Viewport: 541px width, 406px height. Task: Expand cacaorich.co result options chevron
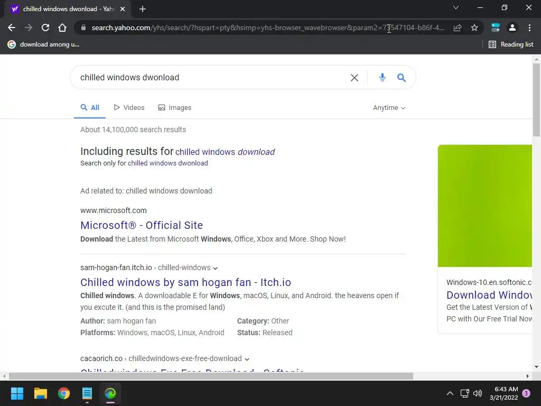click(247, 359)
